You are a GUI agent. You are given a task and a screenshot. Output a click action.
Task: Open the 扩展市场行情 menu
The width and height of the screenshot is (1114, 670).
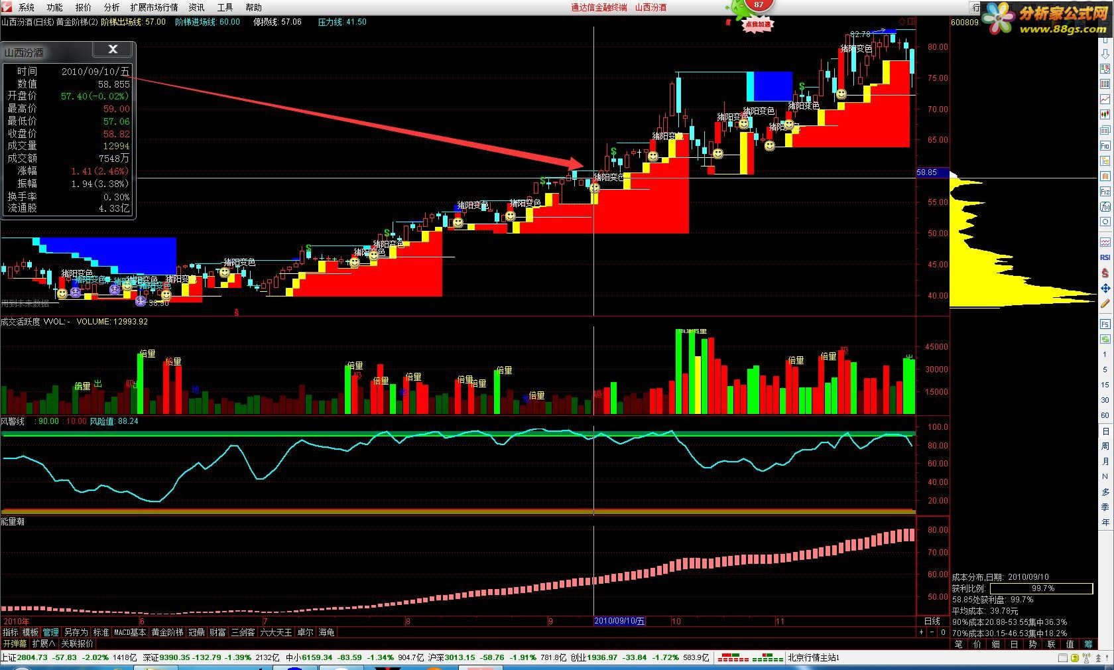pos(155,7)
